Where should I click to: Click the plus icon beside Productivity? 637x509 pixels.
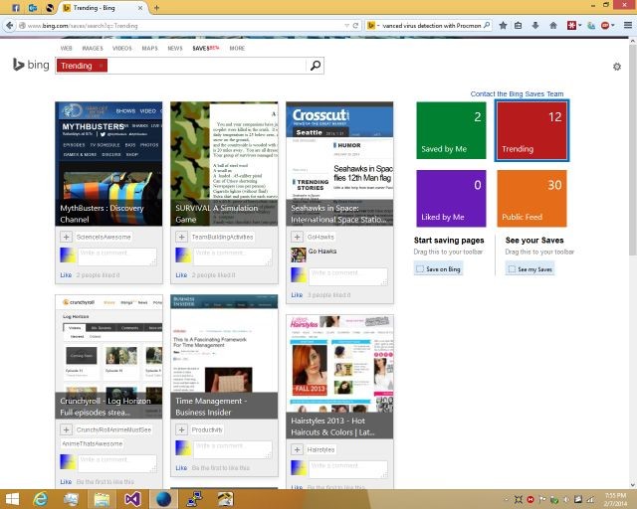(181, 429)
